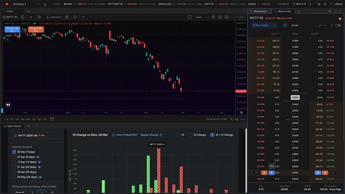Add a new tab next to Option chain
345x194 pixels.
299,11
